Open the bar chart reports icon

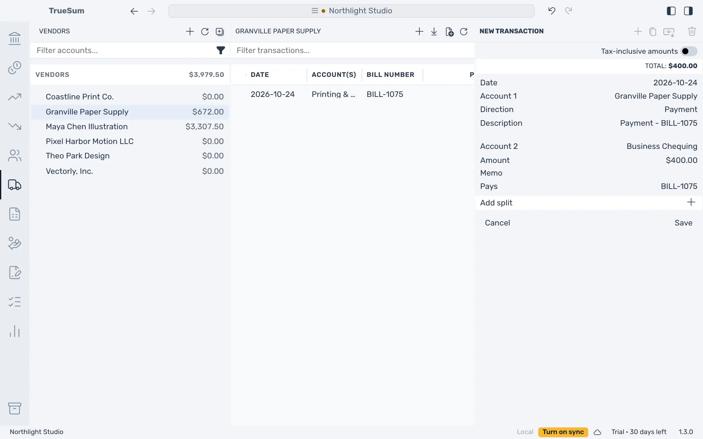click(x=14, y=331)
